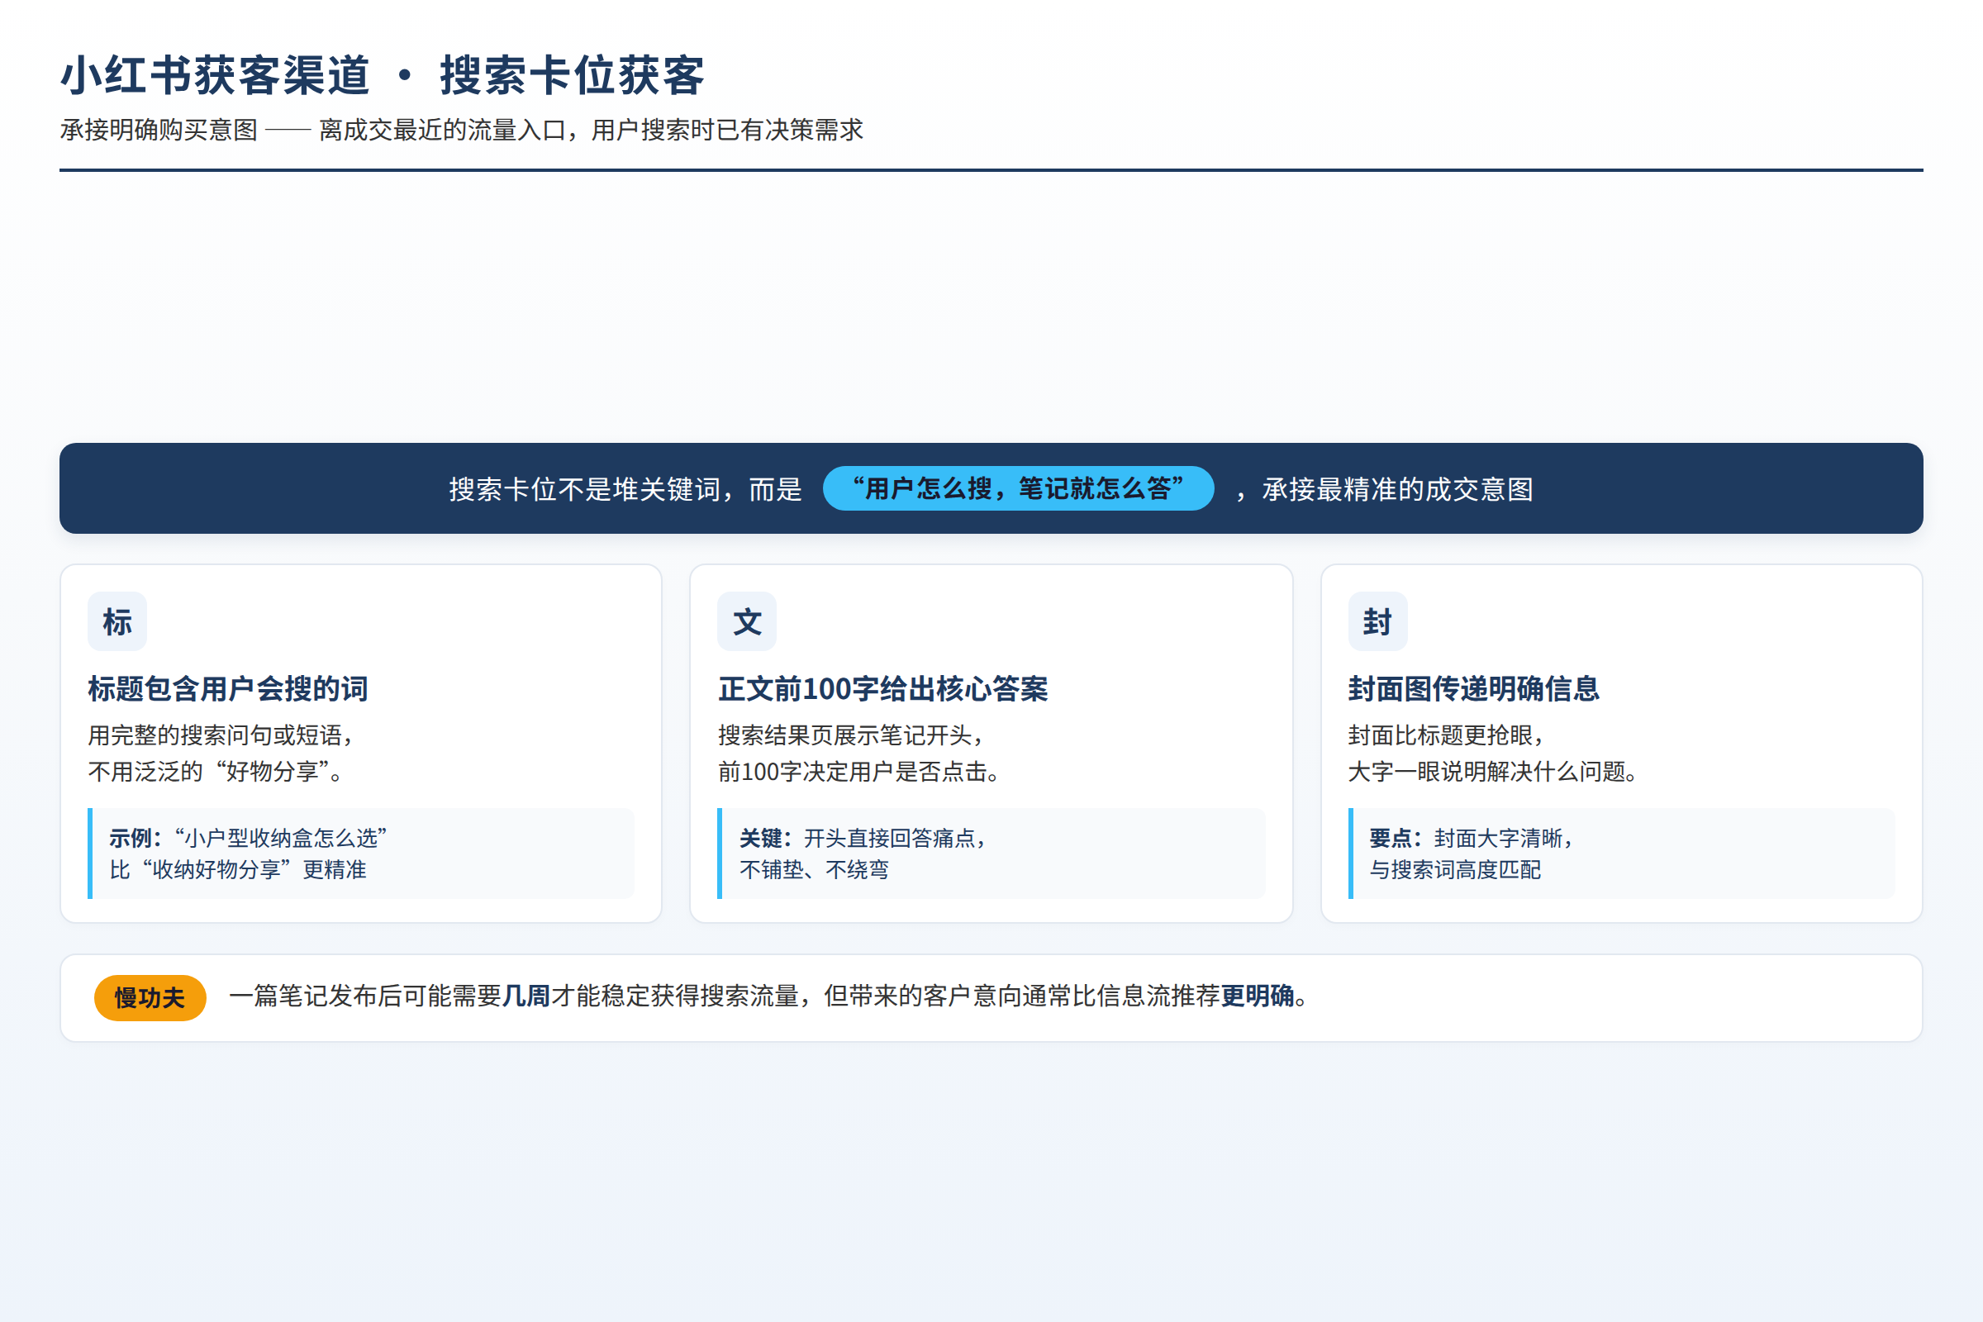Viewport: 1983px width, 1322px height.
Task: Click heading 正文前100字给出核心答案
Action: pyautogui.click(x=882, y=689)
